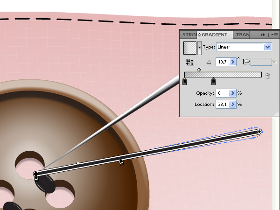
Task: Select the middle gradient color stop
Action: [213, 81]
